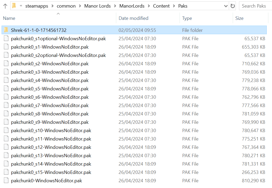
Task: Show hidden breadcrumb path chevrons
Action: [x=21, y=6]
